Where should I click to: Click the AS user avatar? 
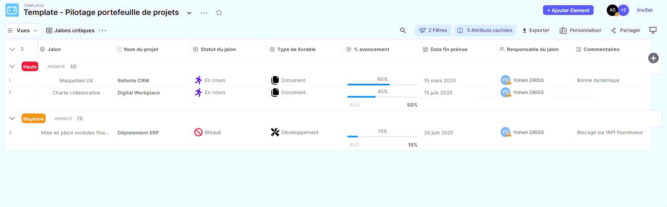point(612,10)
